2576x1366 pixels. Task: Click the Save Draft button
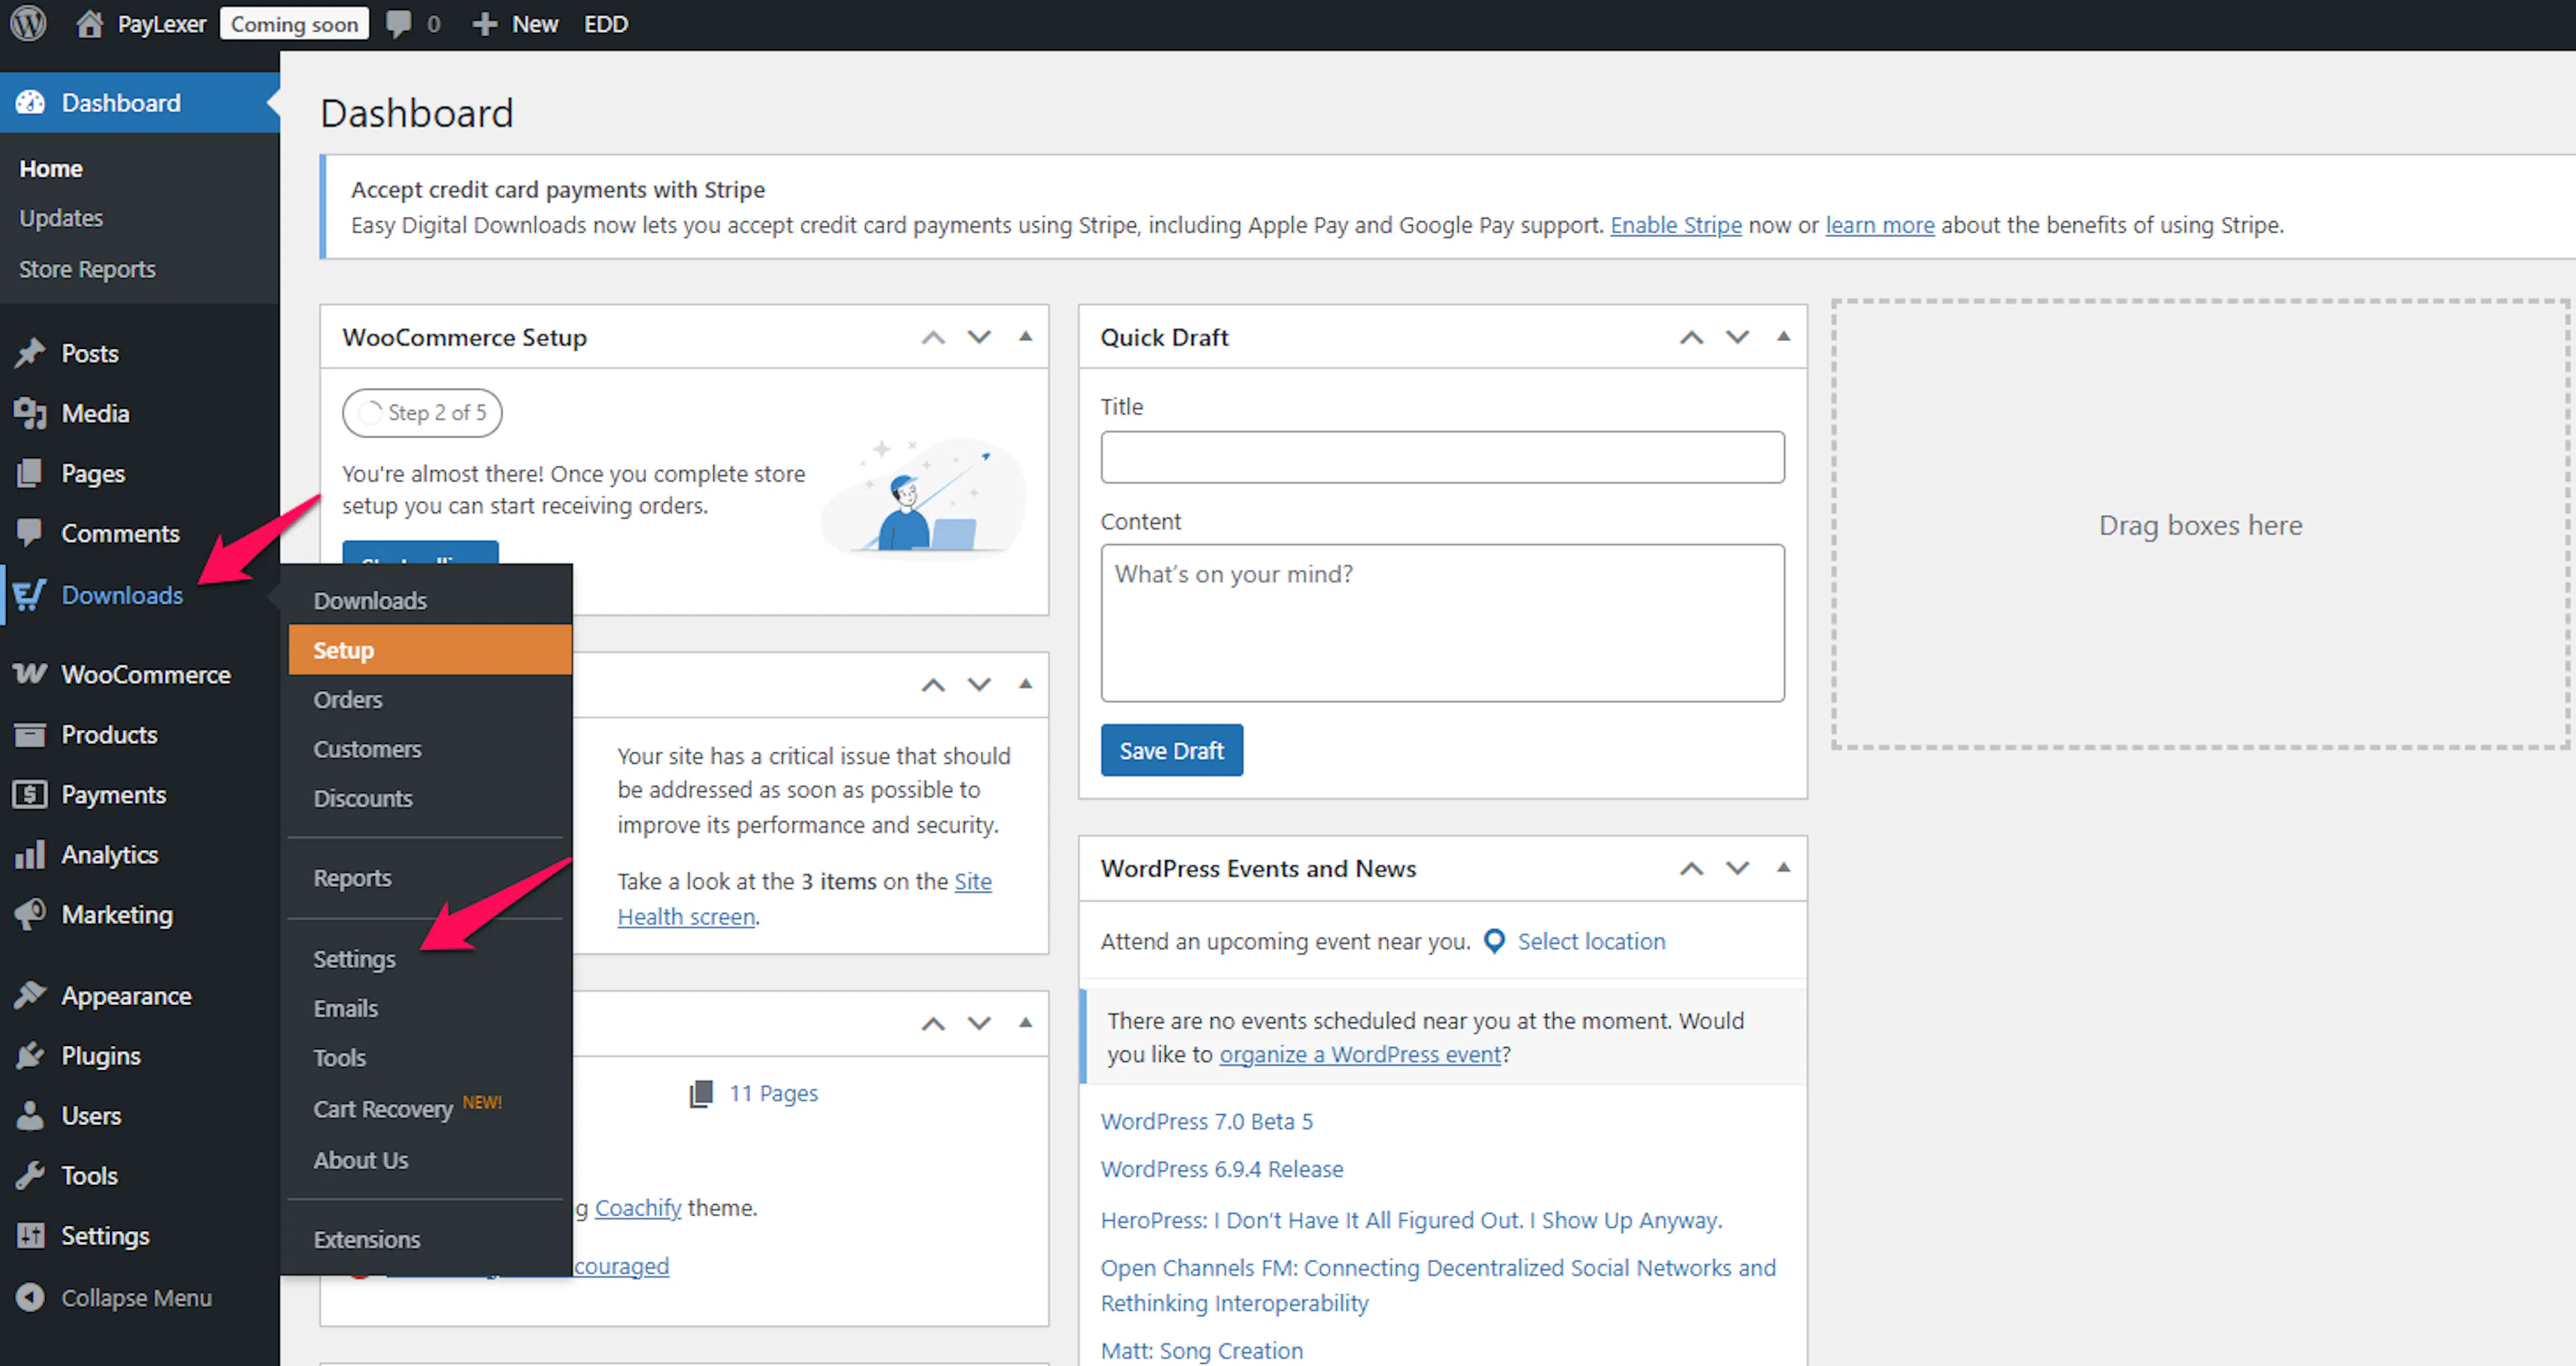(1171, 750)
